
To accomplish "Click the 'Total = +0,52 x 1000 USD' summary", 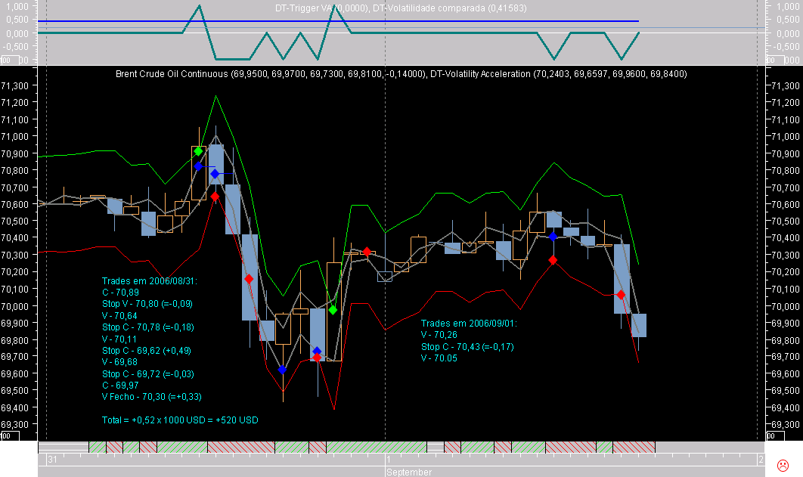I will (180, 420).
